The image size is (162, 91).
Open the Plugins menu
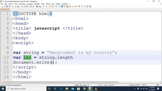coord(58,4)
